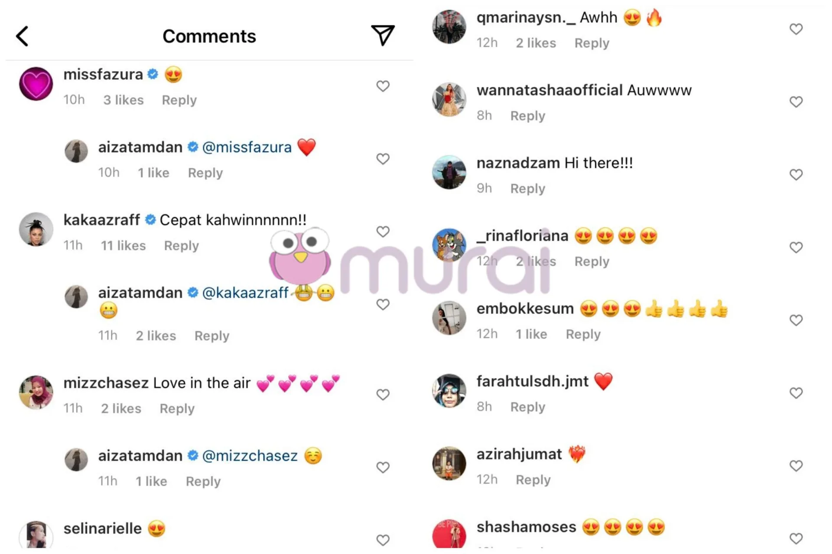Open missfazura's pink heart profile picture
This screenshot has width=832, height=554.
coord(36,84)
